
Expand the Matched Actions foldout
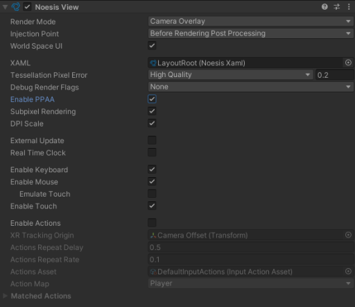point(5,296)
